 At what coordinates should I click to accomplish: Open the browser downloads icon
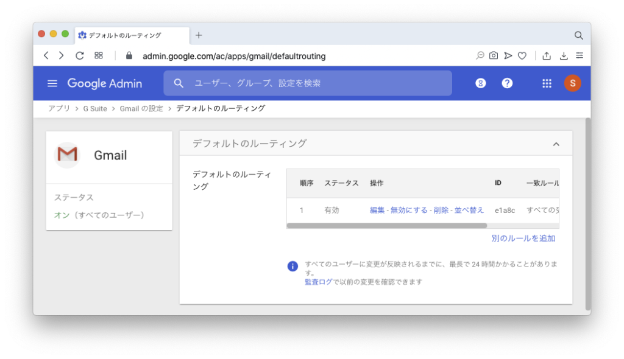click(x=564, y=55)
